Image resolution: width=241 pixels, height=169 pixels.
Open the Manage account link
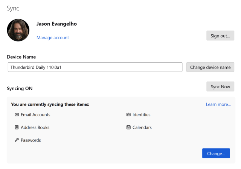(x=53, y=38)
